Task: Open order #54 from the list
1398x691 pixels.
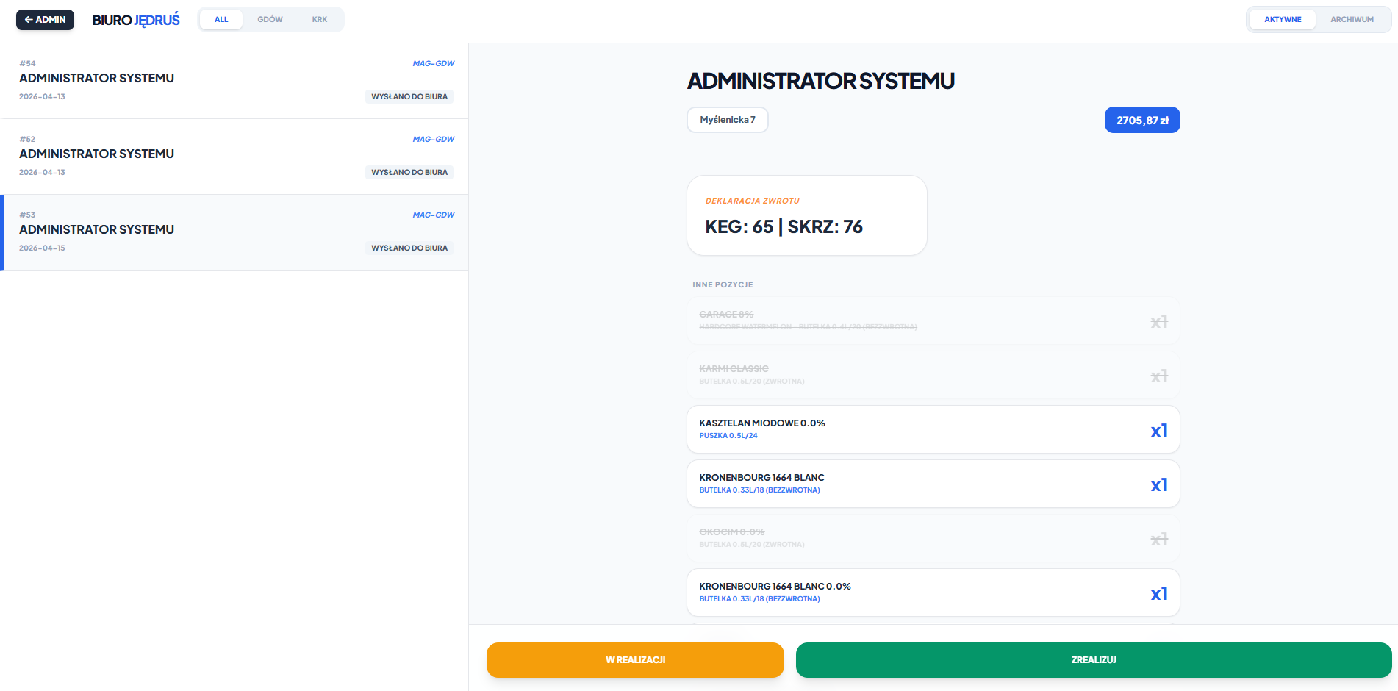Action: point(235,81)
